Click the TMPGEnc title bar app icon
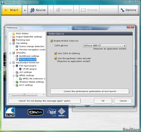The height and width of the screenshot is (132, 141). click(3, 2)
